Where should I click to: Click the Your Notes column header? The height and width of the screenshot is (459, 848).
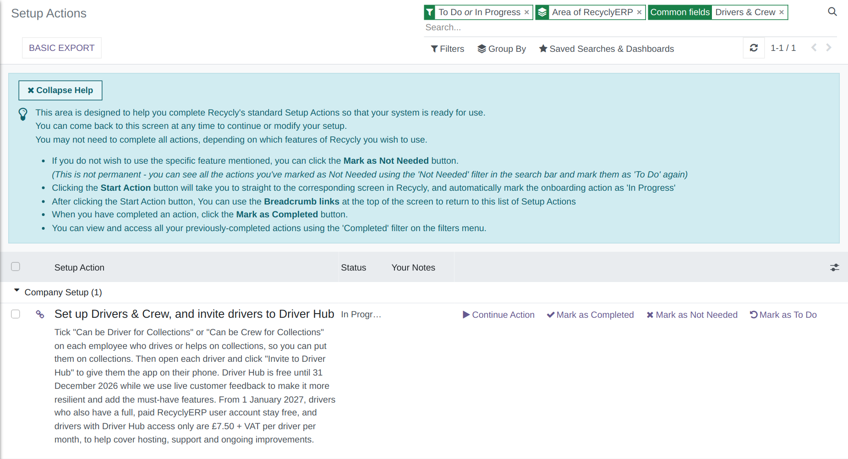[413, 267]
